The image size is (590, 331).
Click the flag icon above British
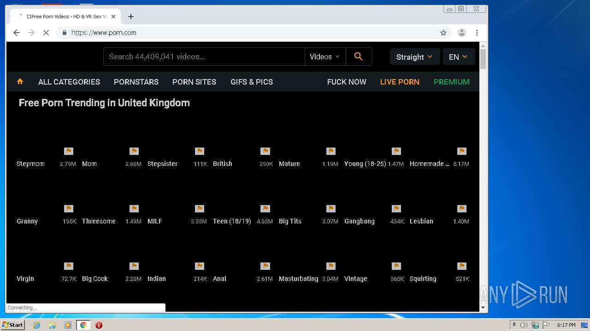click(x=265, y=151)
